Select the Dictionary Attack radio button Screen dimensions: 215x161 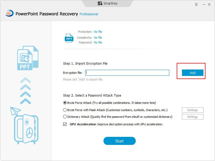click(65, 117)
